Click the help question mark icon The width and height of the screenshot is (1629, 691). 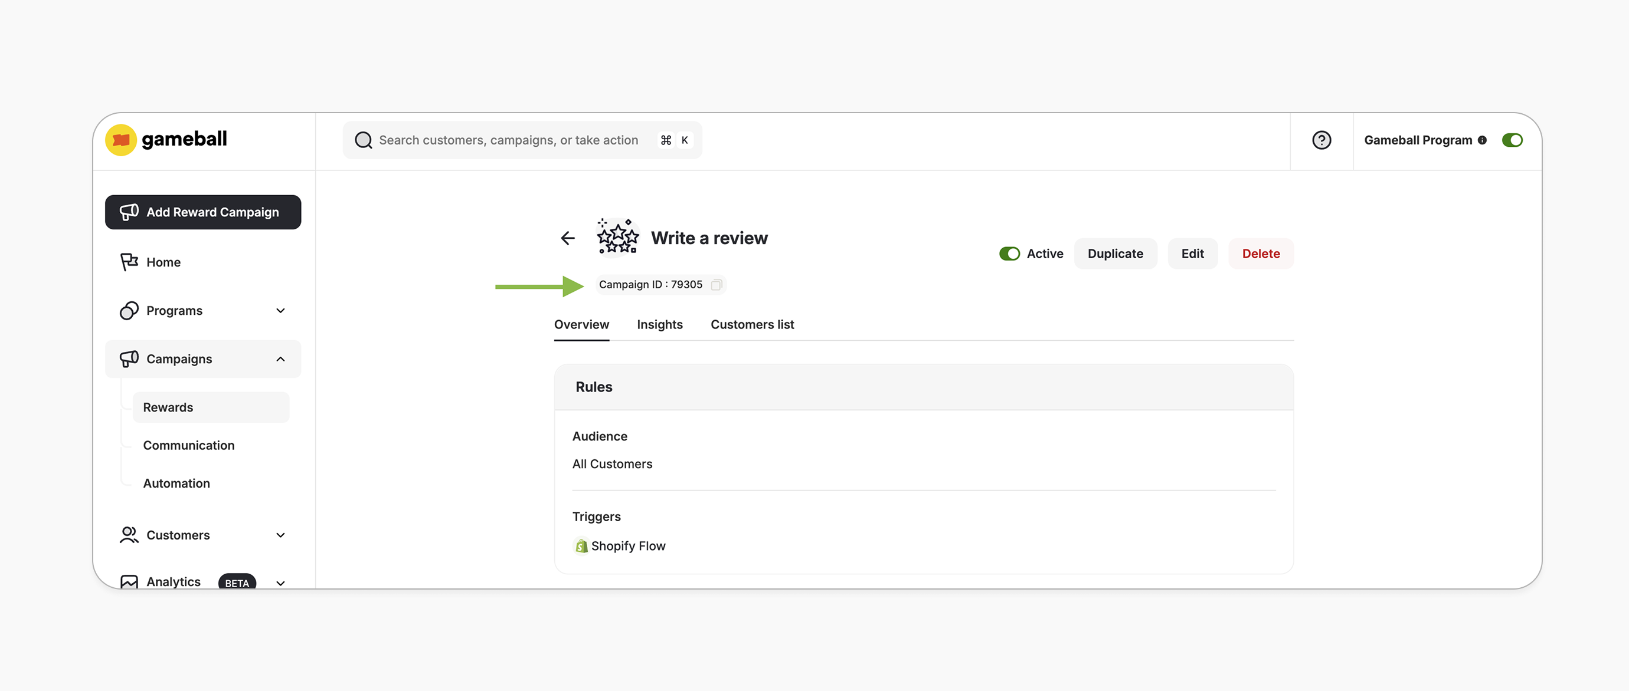click(1321, 140)
